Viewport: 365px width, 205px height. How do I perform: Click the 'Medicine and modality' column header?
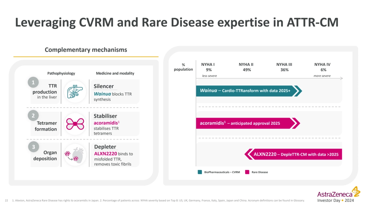click(x=115, y=73)
